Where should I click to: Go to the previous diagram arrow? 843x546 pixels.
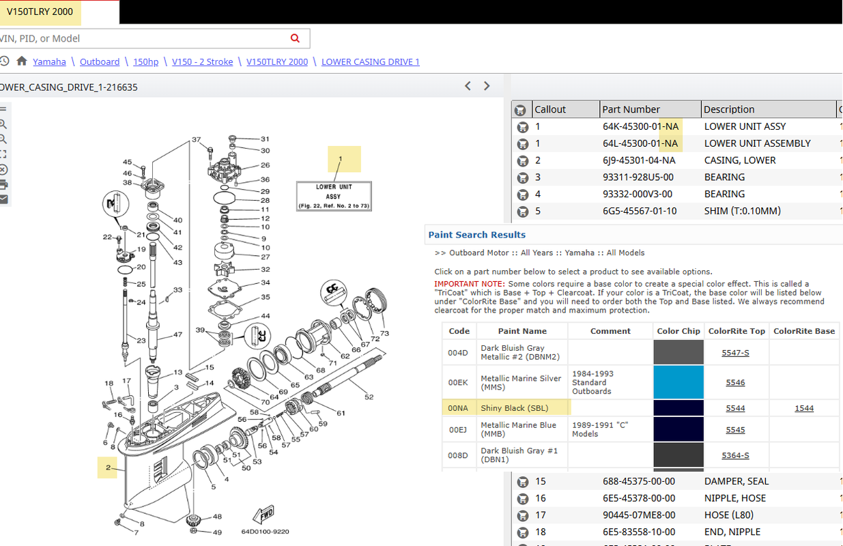click(468, 86)
